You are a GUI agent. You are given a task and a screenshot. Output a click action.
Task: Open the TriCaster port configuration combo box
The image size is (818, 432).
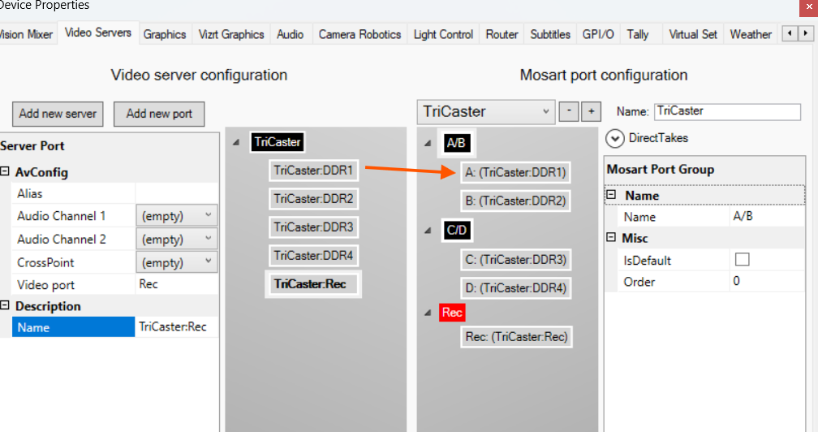click(485, 111)
